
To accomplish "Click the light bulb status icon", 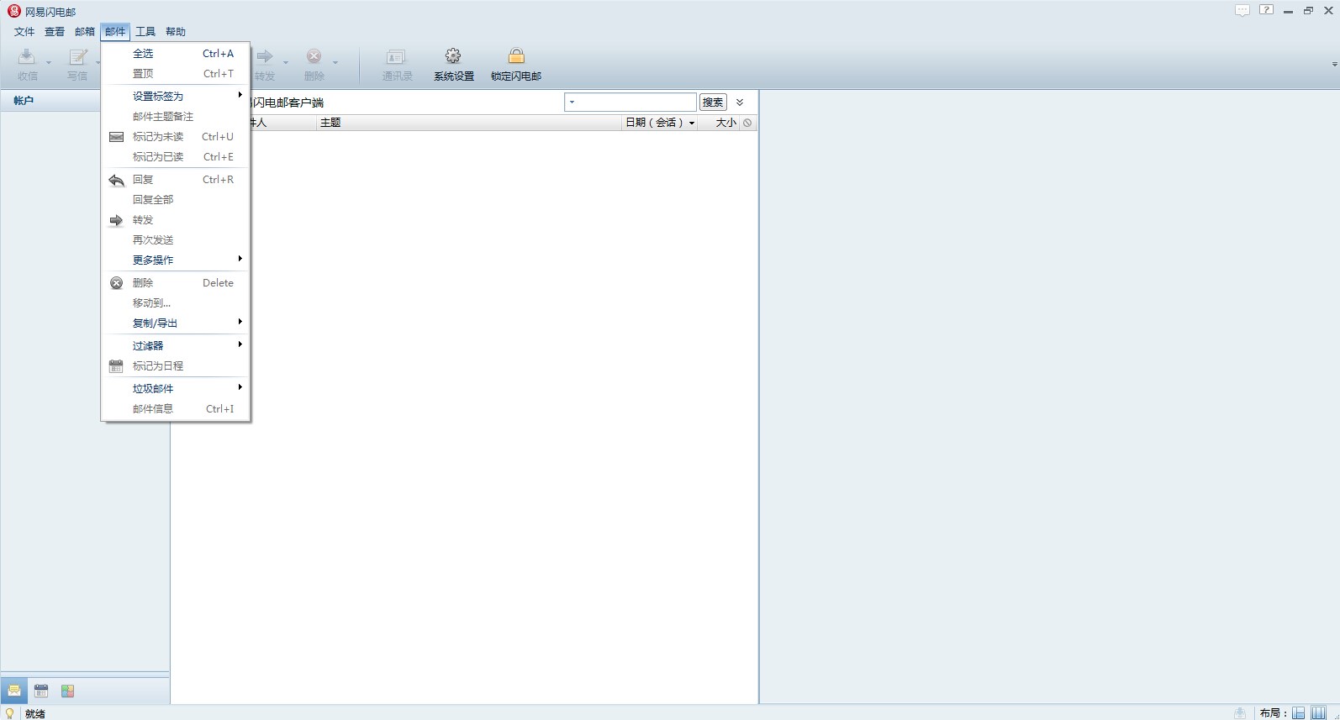I will (x=10, y=713).
